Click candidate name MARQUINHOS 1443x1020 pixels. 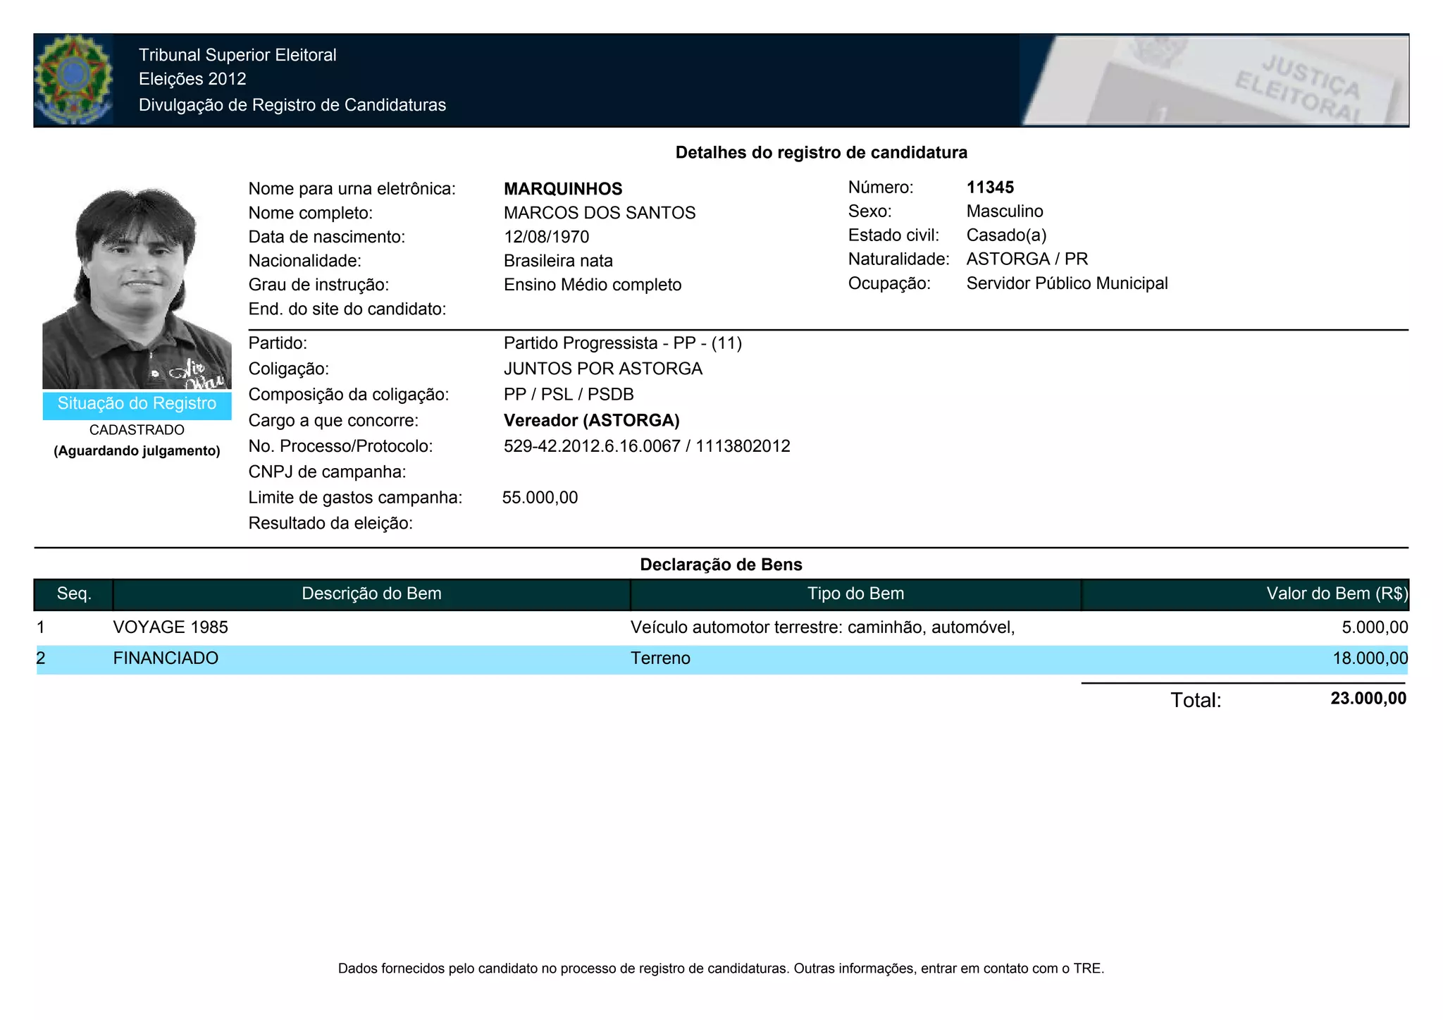(x=563, y=189)
